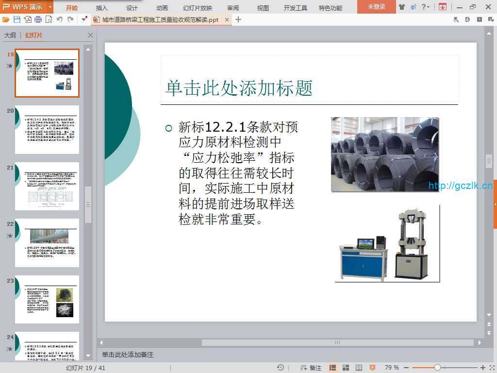The height and width of the screenshot is (373, 497).
Task: Select slide 21 thumbnail
Action: pos(47,186)
